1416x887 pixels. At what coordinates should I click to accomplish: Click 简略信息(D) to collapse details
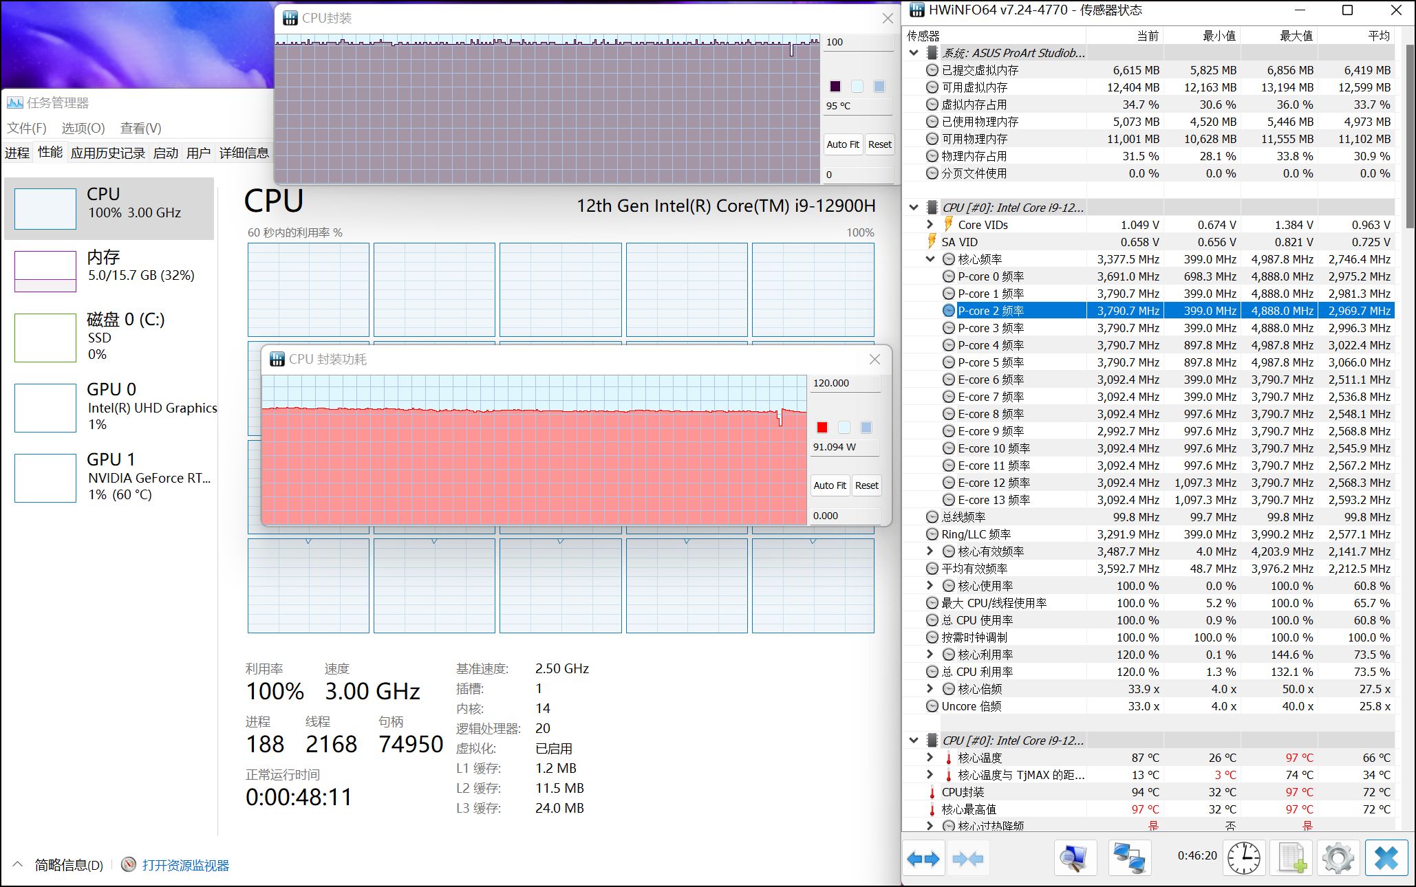69,865
